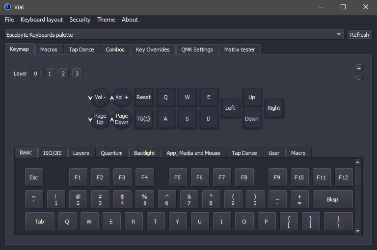Click the Q key in keymap layout

click(x=165, y=97)
